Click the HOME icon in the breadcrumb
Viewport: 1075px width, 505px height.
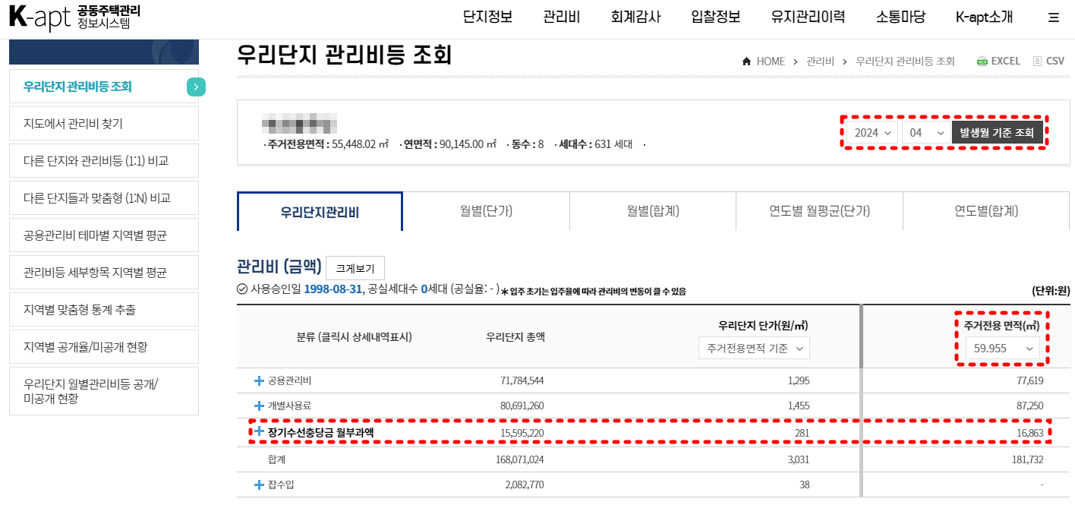tap(746, 61)
